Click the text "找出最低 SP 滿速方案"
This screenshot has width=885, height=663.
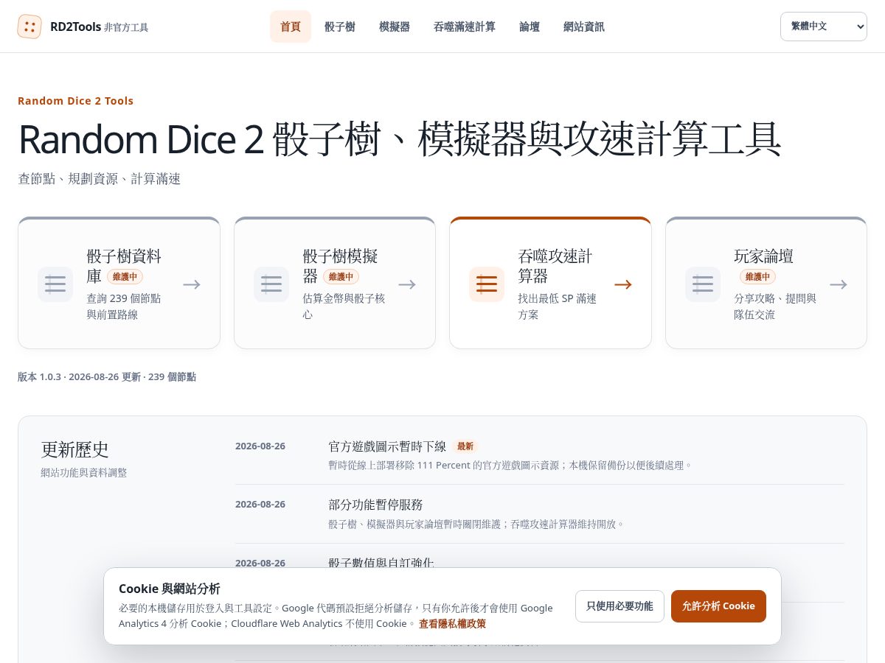click(557, 306)
